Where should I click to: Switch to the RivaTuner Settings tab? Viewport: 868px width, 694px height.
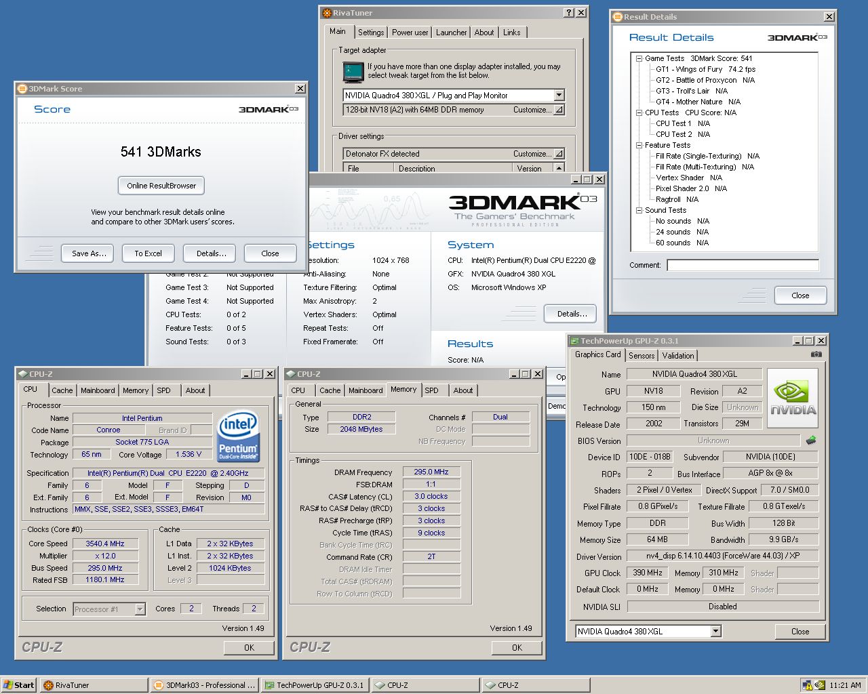[371, 33]
